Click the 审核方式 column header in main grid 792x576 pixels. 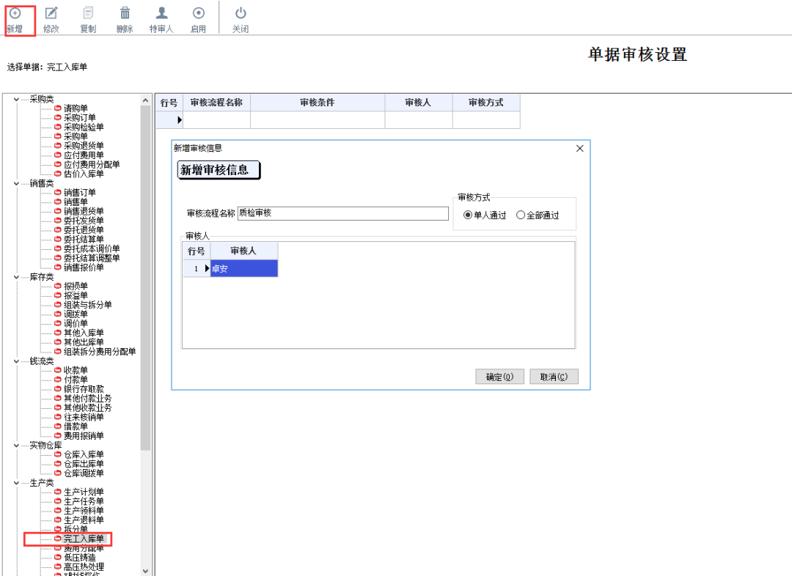tap(486, 103)
